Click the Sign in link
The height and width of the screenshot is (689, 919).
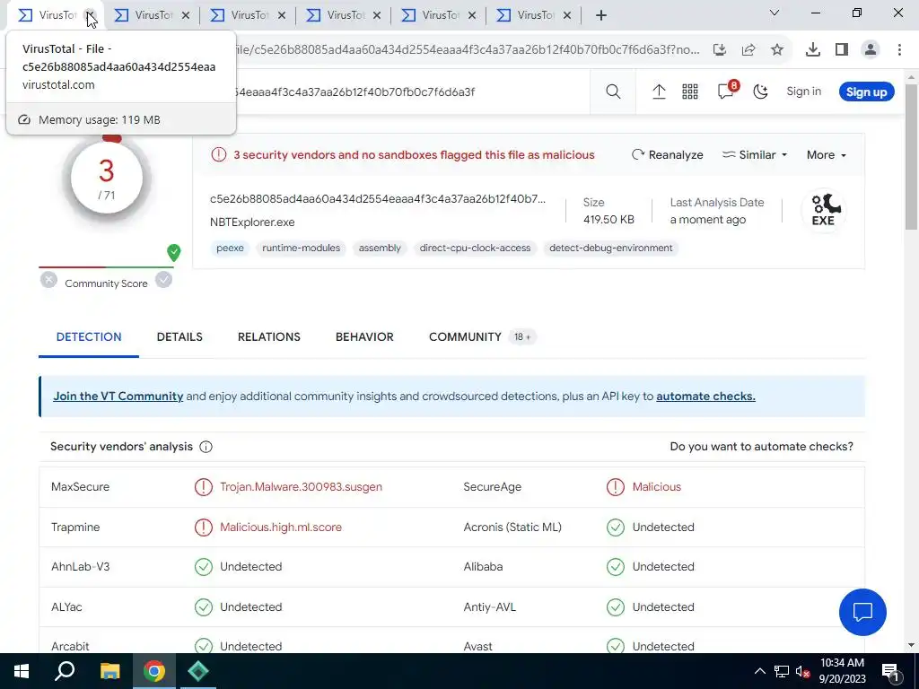pyautogui.click(x=803, y=92)
